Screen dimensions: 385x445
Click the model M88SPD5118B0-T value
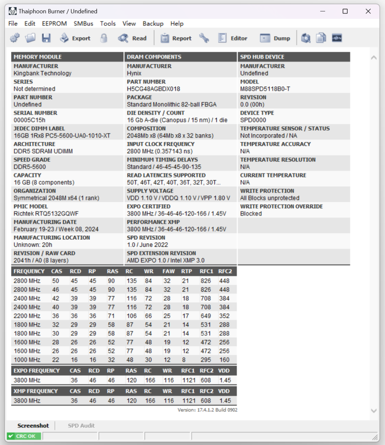tap(265, 89)
